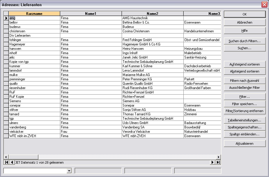The width and height of the screenshot is (269, 177).
Task: Select the tgp Kurzname cell
Action: click(34, 118)
